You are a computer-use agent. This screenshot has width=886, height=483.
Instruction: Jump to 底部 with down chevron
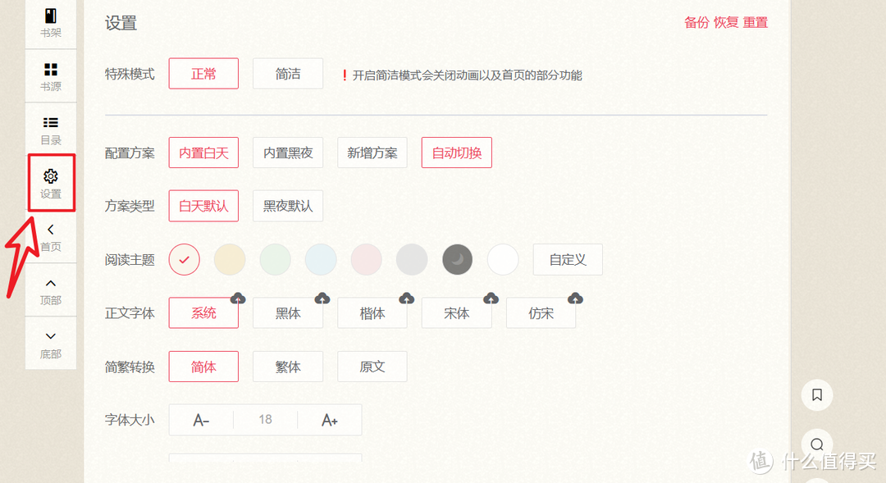tap(50, 336)
